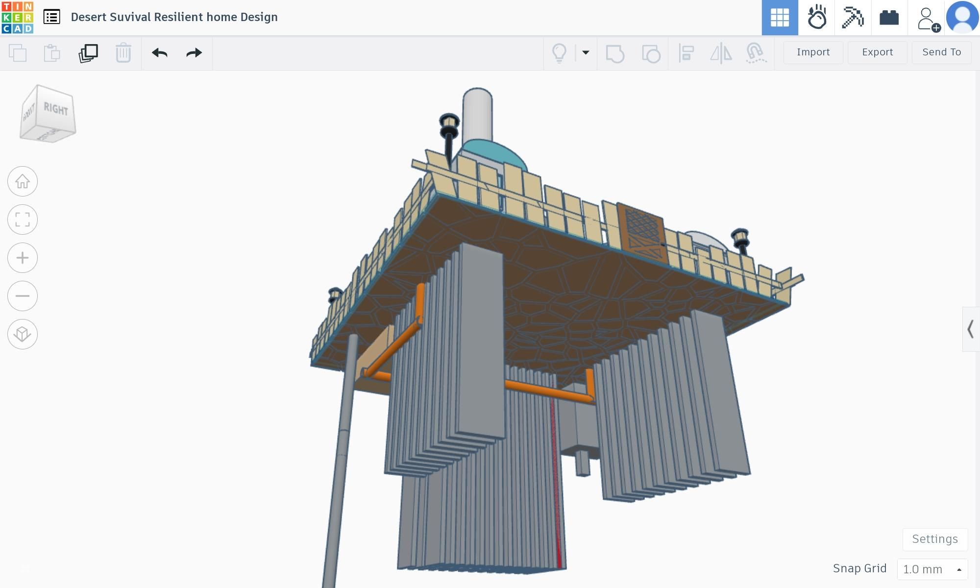Open the Send To menu
980x588 pixels.
(941, 52)
